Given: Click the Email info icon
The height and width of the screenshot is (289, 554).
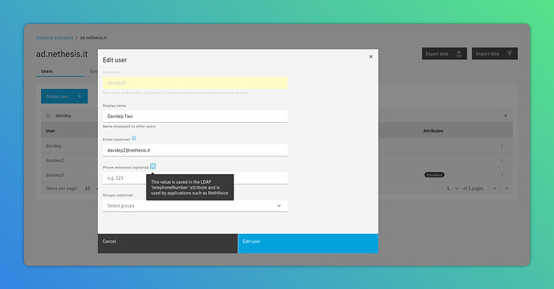Looking at the screenshot, I should click(133, 139).
